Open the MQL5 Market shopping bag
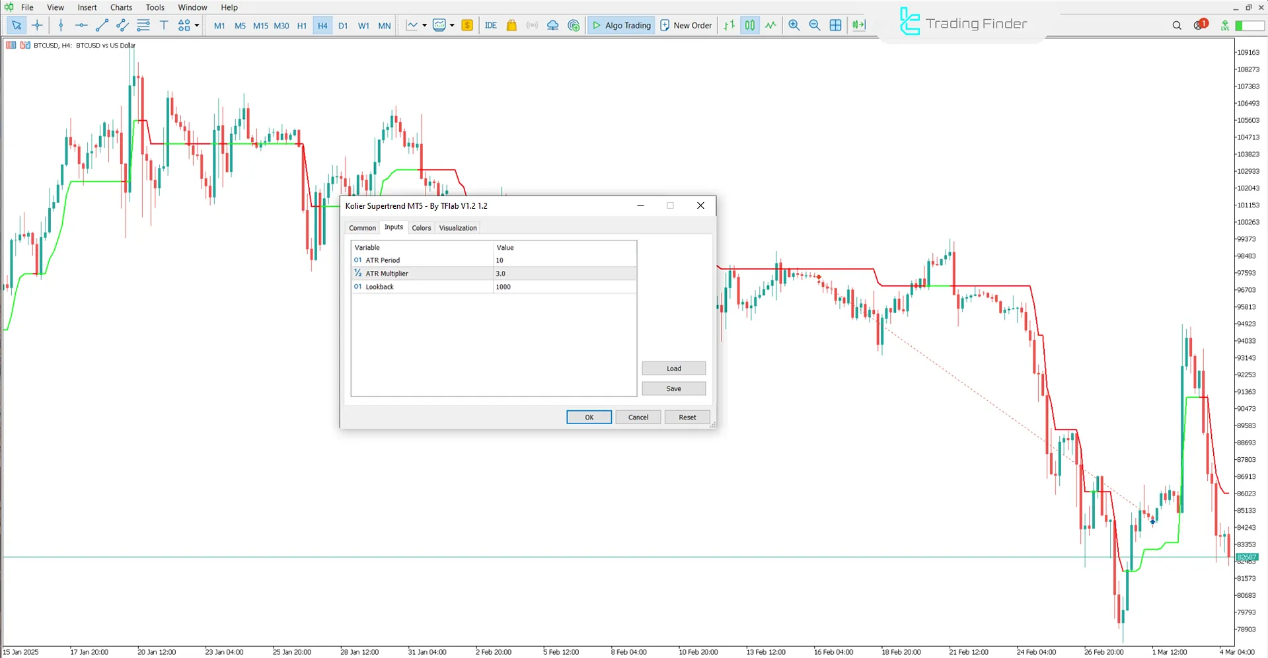This screenshot has width=1268, height=658. point(511,25)
